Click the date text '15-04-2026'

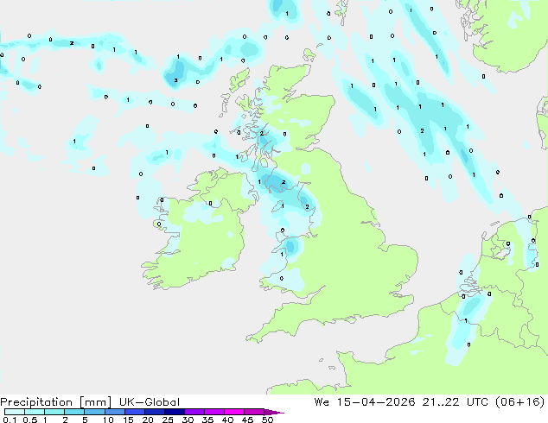376,402
